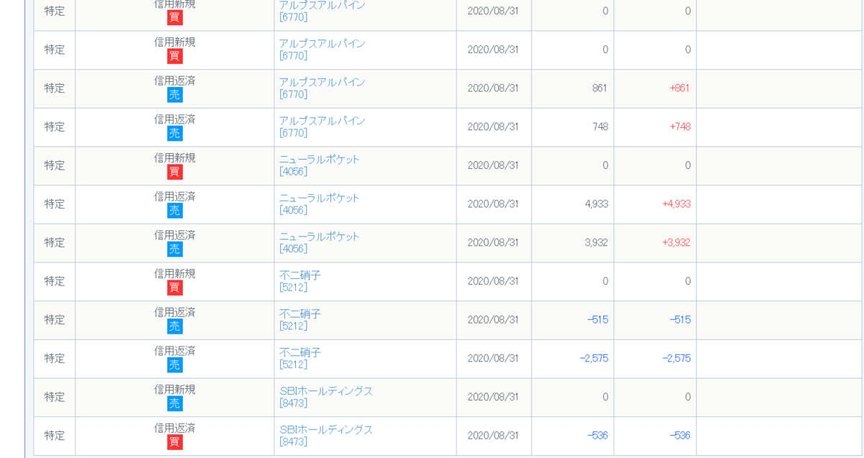Screen dimensions: 864x458
Task: Open 不二硝子 link in the −2,575 row
Action: point(300,353)
